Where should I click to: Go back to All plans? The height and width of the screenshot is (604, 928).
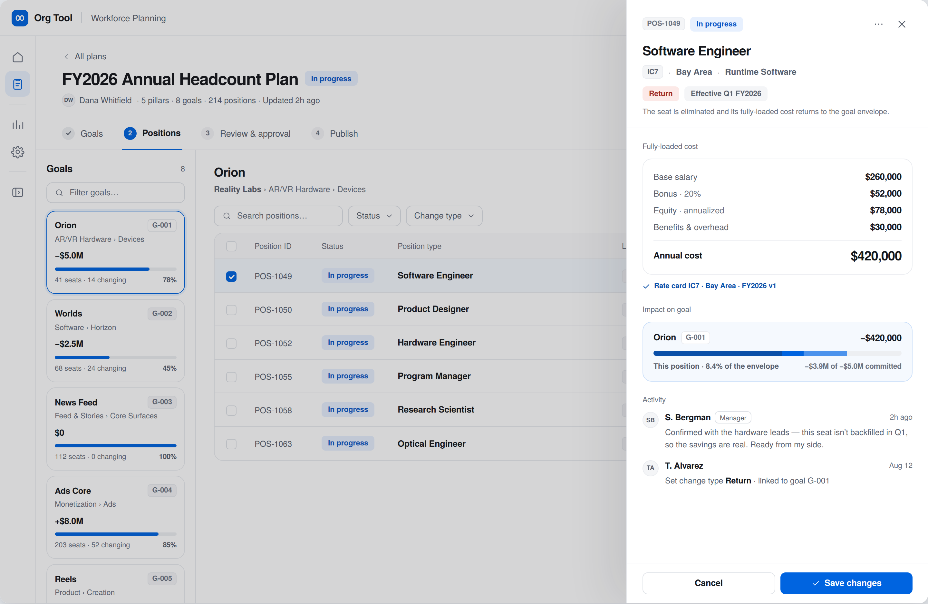point(85,56)
